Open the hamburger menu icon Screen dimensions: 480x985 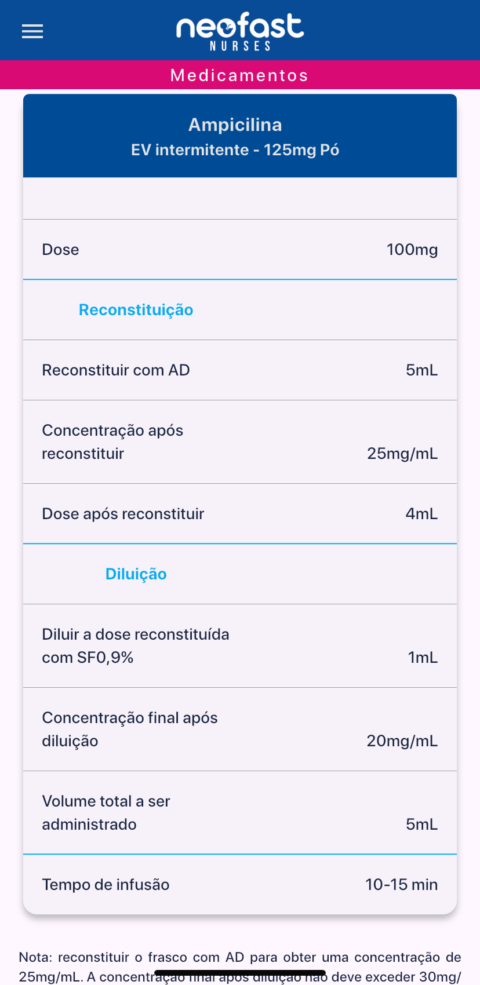coord(32,31)
